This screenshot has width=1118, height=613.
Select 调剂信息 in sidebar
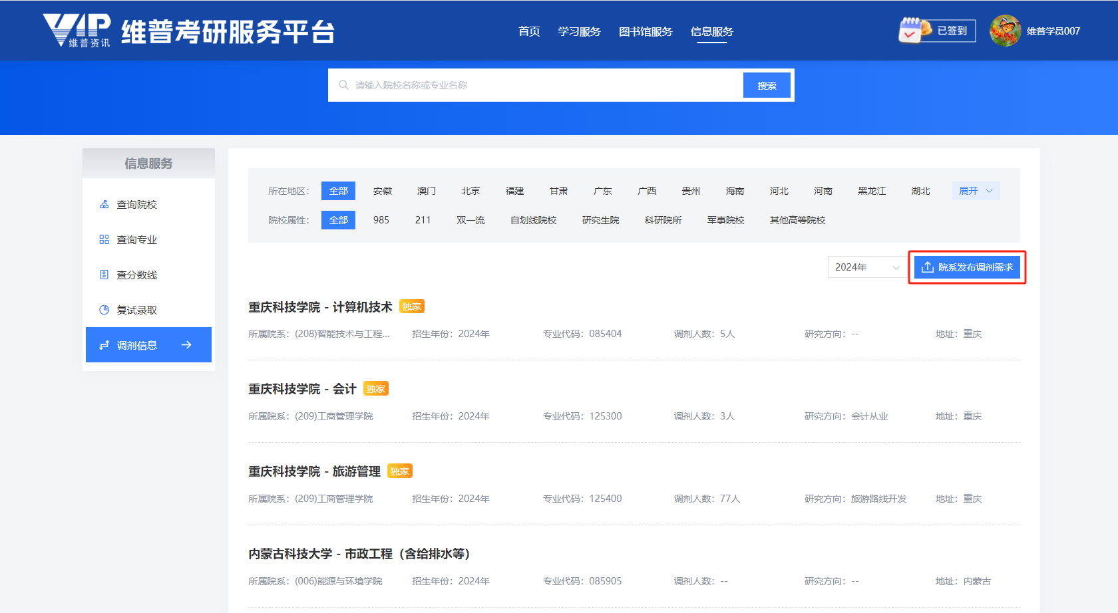tap(148, 344)
